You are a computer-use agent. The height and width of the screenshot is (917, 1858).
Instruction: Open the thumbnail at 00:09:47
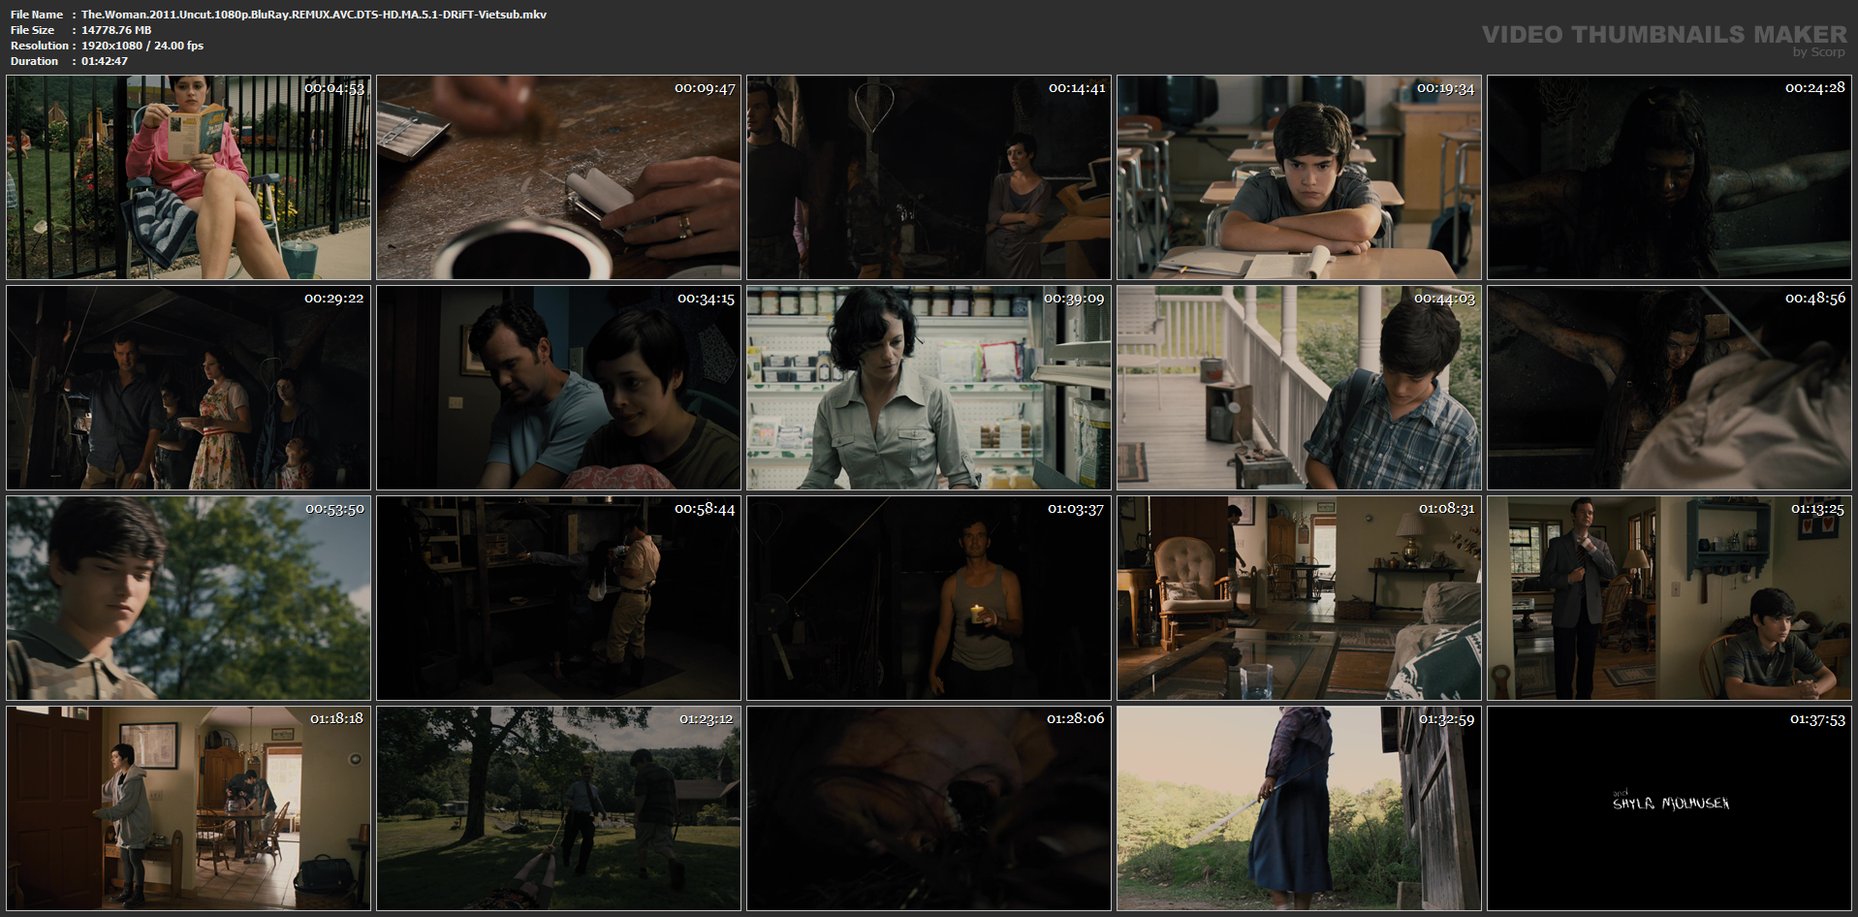tap(558, 177)
